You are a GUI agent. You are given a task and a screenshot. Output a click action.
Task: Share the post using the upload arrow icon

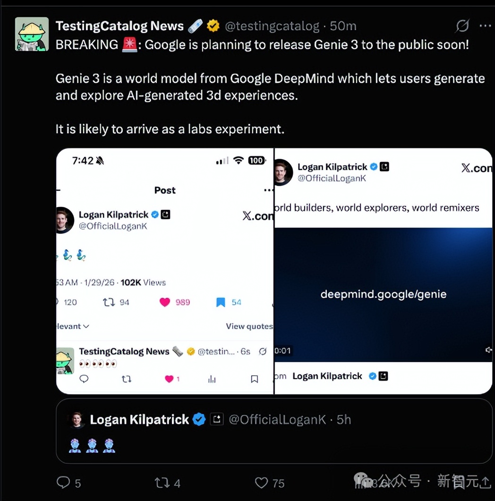(486, 482)
